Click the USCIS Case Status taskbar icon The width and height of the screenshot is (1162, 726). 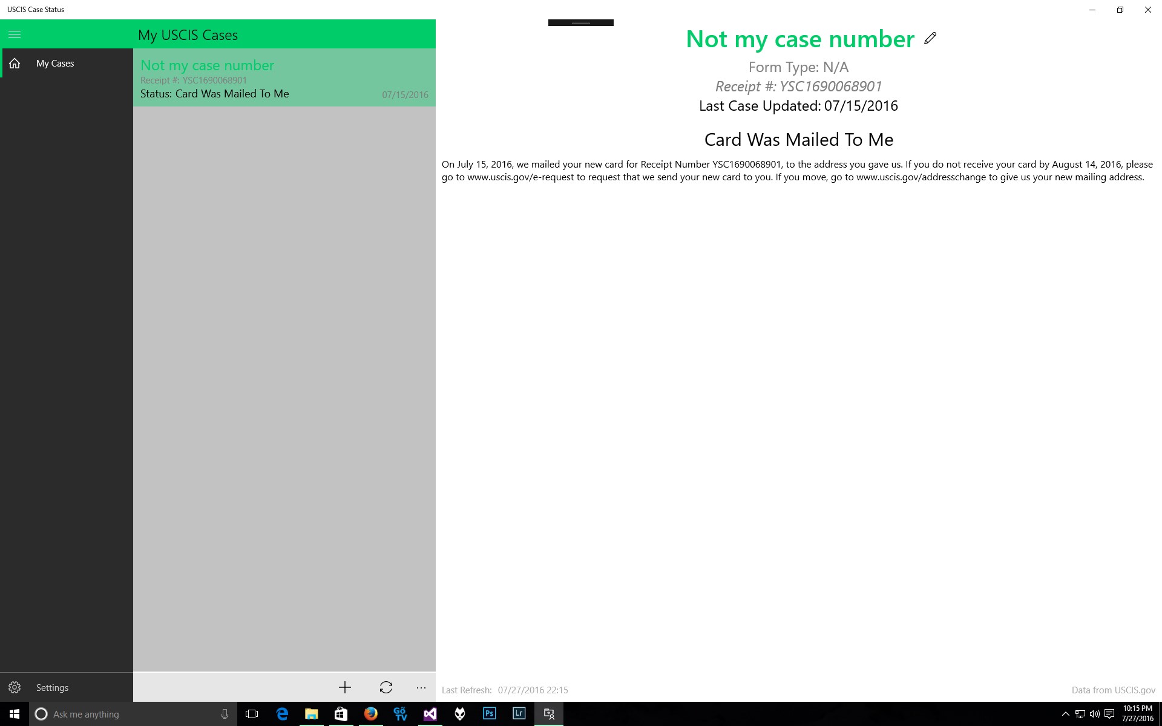click(549, 714)
